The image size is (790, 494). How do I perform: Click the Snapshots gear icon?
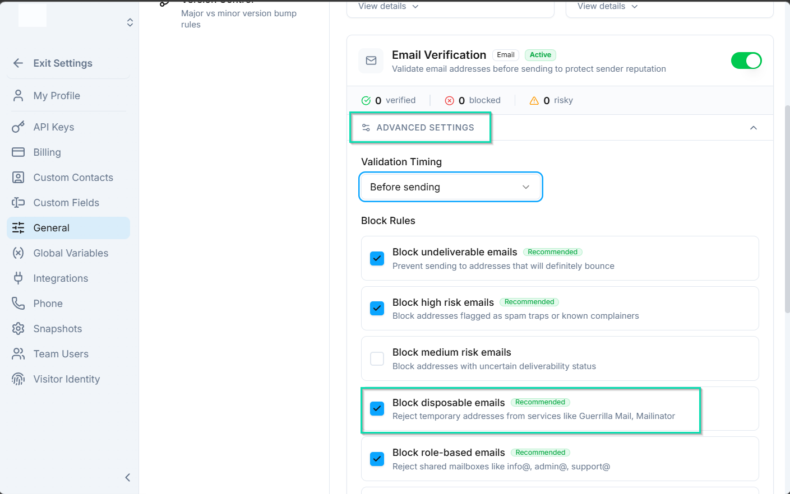tap(18, 329)
